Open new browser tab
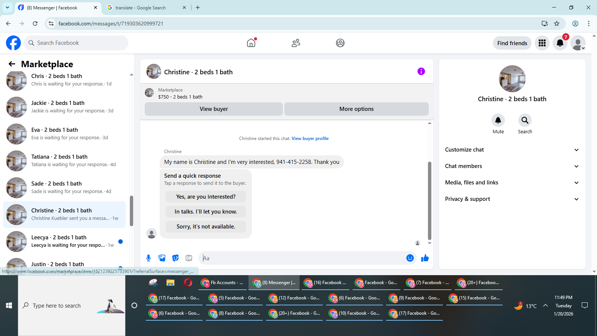This screenshot has width=597, height=336. click(198, 7)
